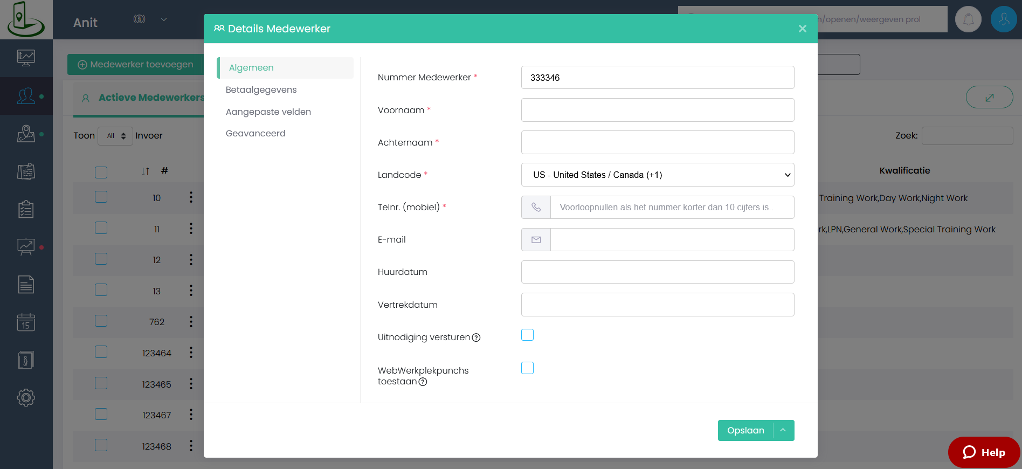
Task: Open the Help chat button
Action: [984, 452]
